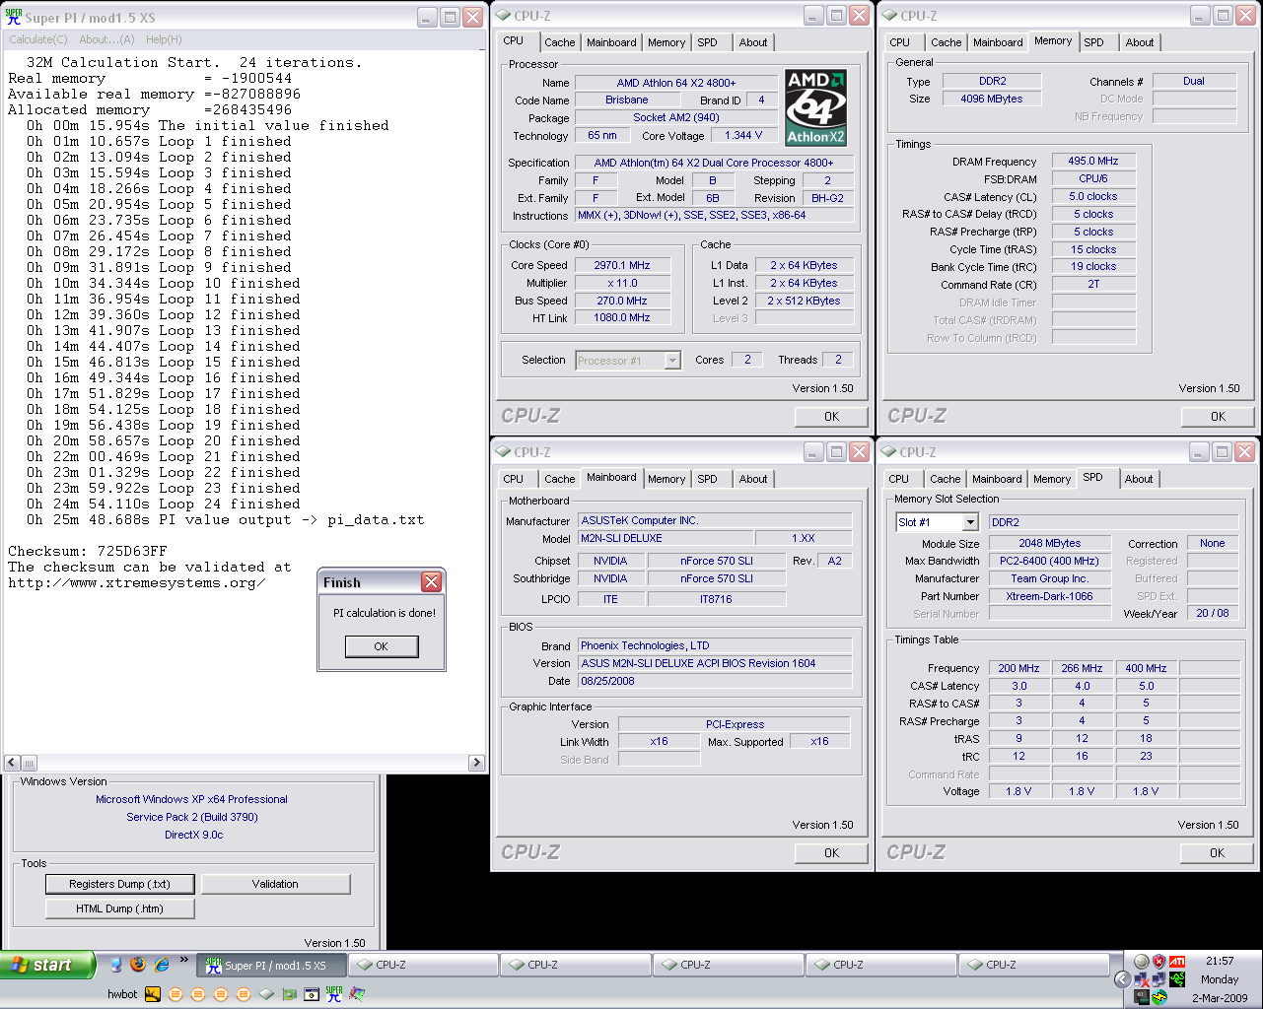
Task: Open the Slot #1 memory slot dropdown
Action: click(x=970, y=522)
